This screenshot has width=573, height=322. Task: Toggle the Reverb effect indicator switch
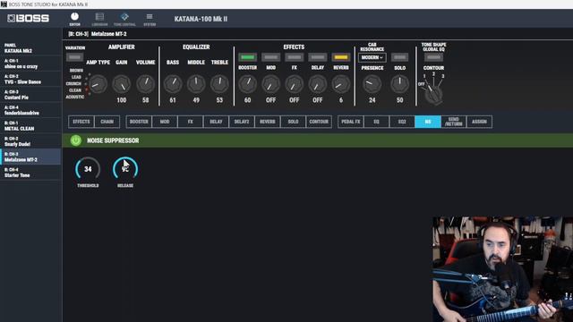click(x=341, y=57)
